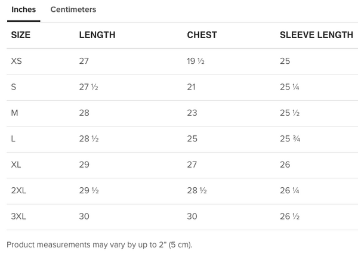
Task: Select the S size row label
Action: (14, 87)
